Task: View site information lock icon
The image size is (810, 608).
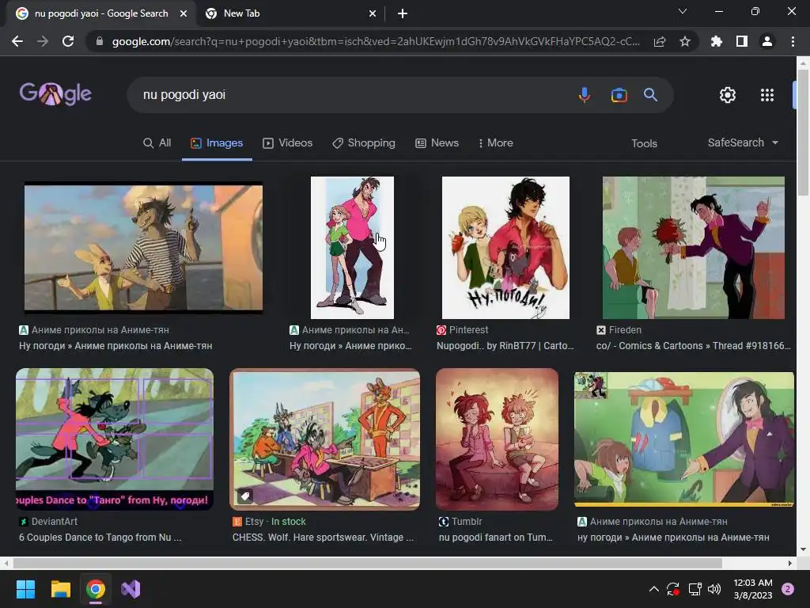Action: click(100, 41)
